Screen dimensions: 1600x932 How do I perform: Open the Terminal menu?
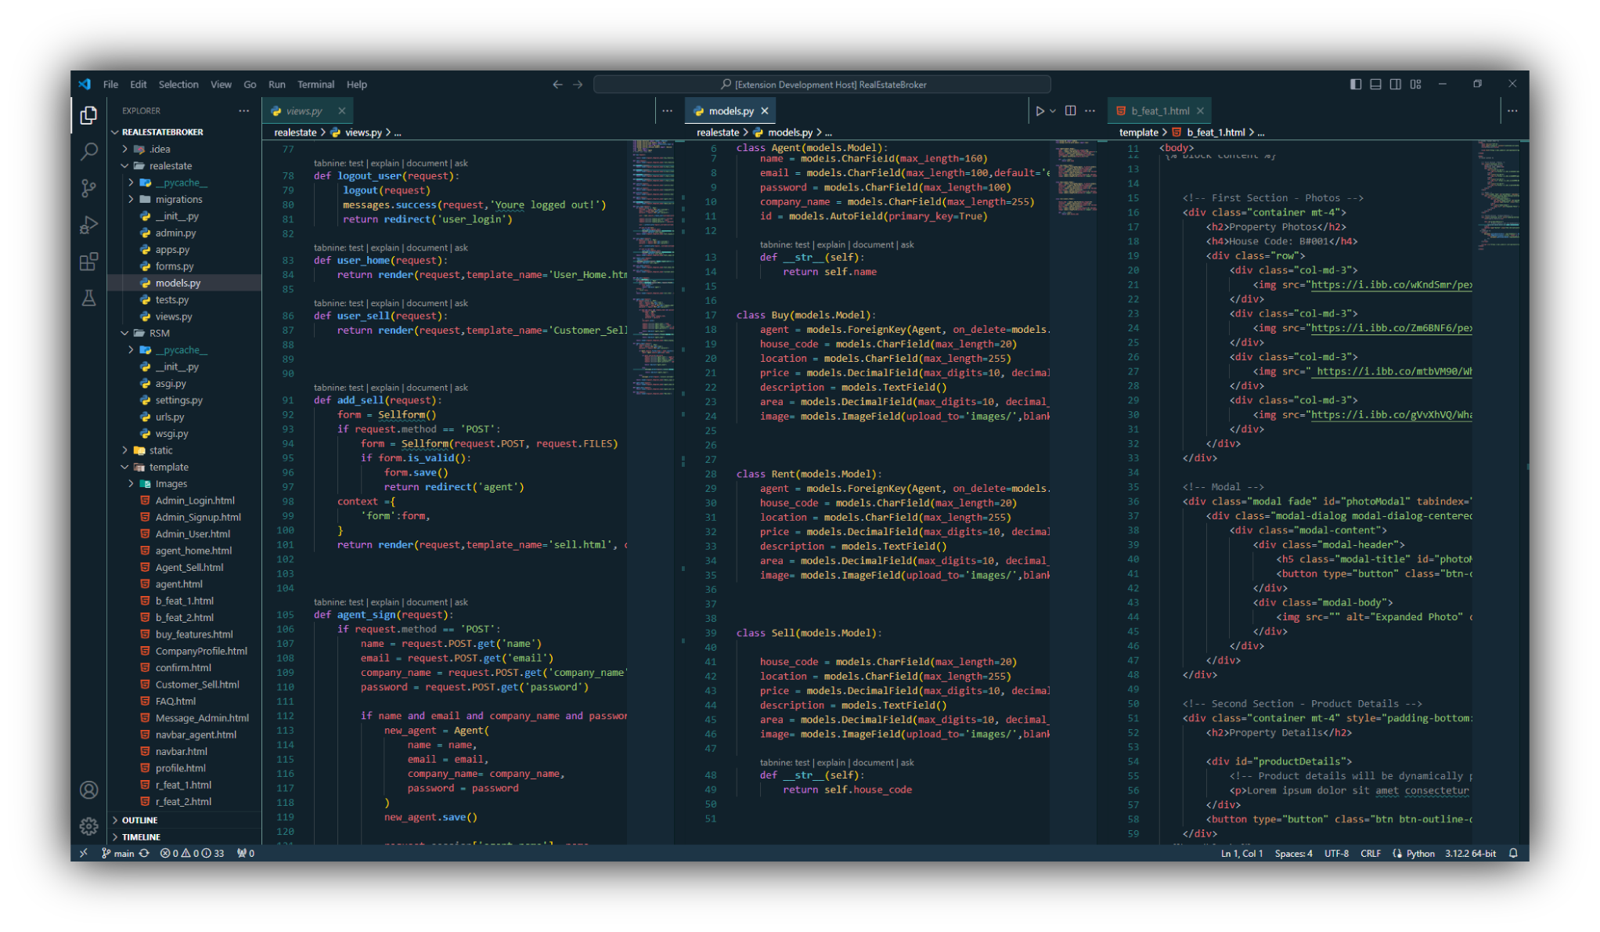pyautogui.click(x=315, y=85)
